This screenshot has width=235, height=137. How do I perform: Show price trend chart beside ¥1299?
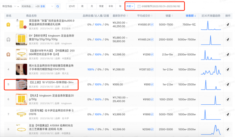tap(152, 54)
